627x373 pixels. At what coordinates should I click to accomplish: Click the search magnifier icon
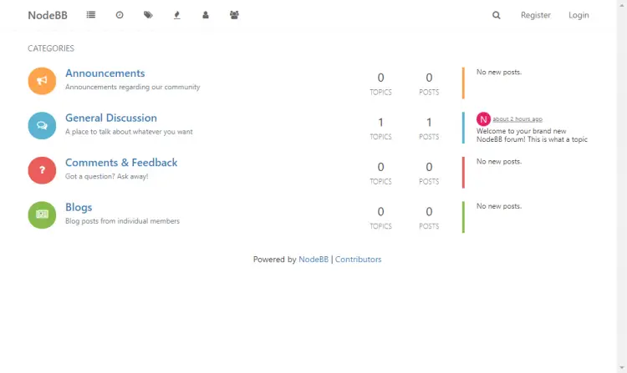tap(497, 15)
